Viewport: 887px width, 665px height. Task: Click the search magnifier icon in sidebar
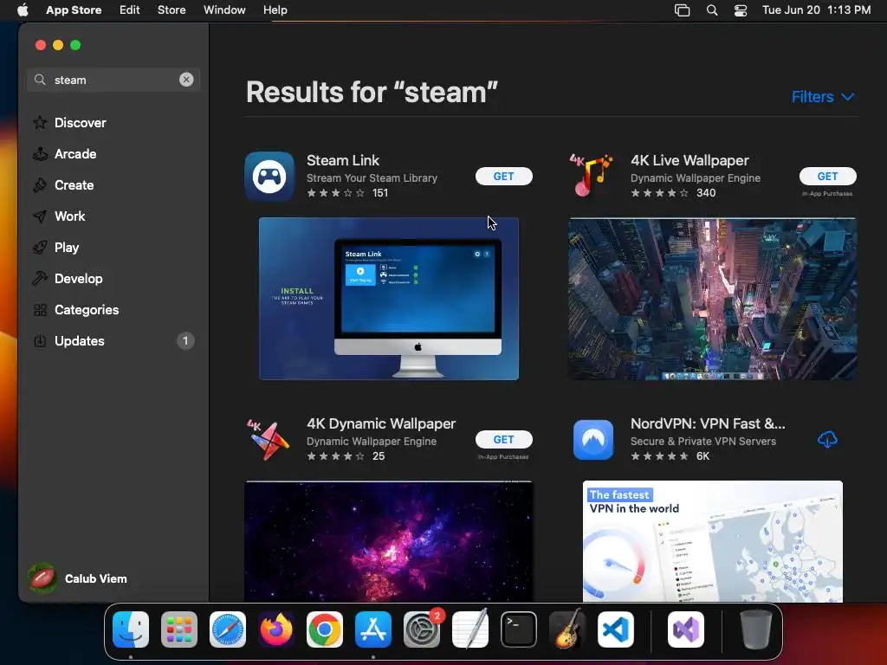coord(40,80)
